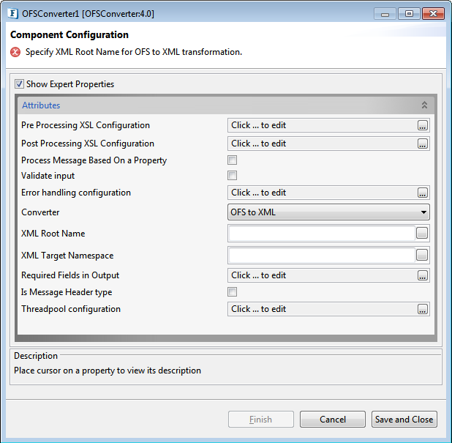Open Threadpool configuration ellipsis editor
This screenshot has height=443, width=452.
click(422, 309)
